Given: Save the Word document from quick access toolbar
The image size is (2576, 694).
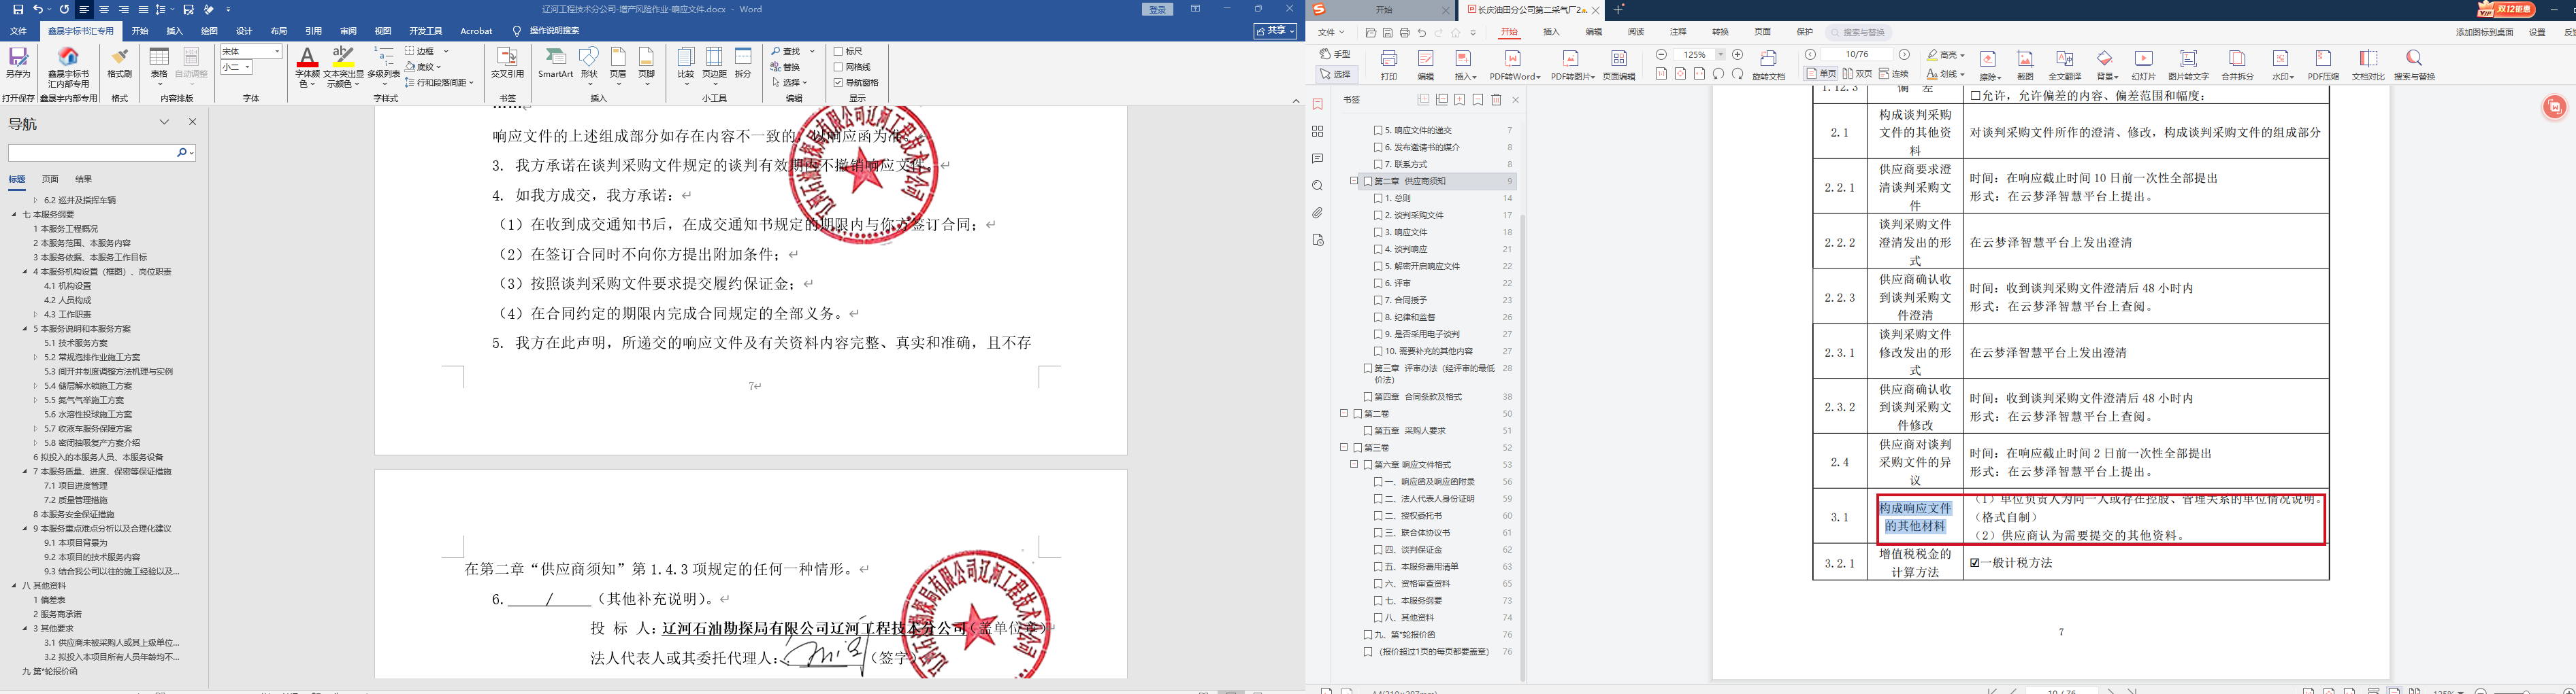Looking at the screenshot, I should click(x=18, y=9).
